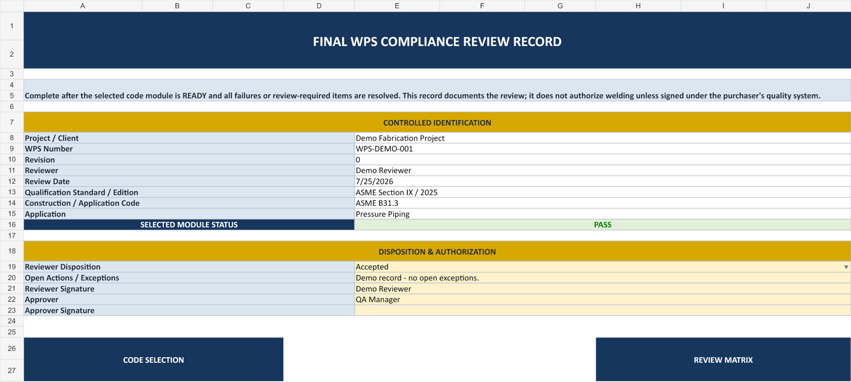Select Reviewer Signature value 'Demo Reviewer' in row 21
The height and width of the screenshot is (382, 851).
603,288
